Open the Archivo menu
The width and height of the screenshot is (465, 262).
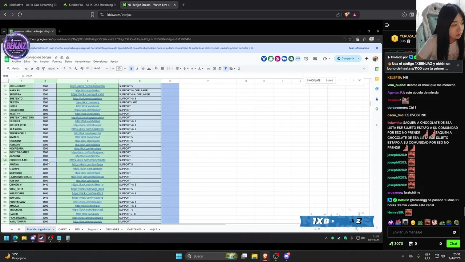16,61
